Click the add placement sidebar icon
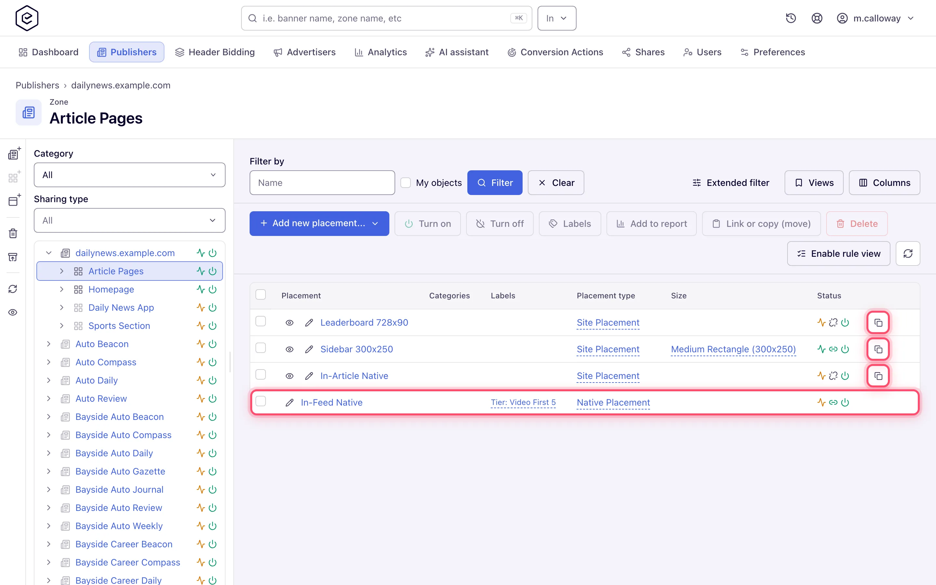936x585 pixels. [x=14, y=201]
